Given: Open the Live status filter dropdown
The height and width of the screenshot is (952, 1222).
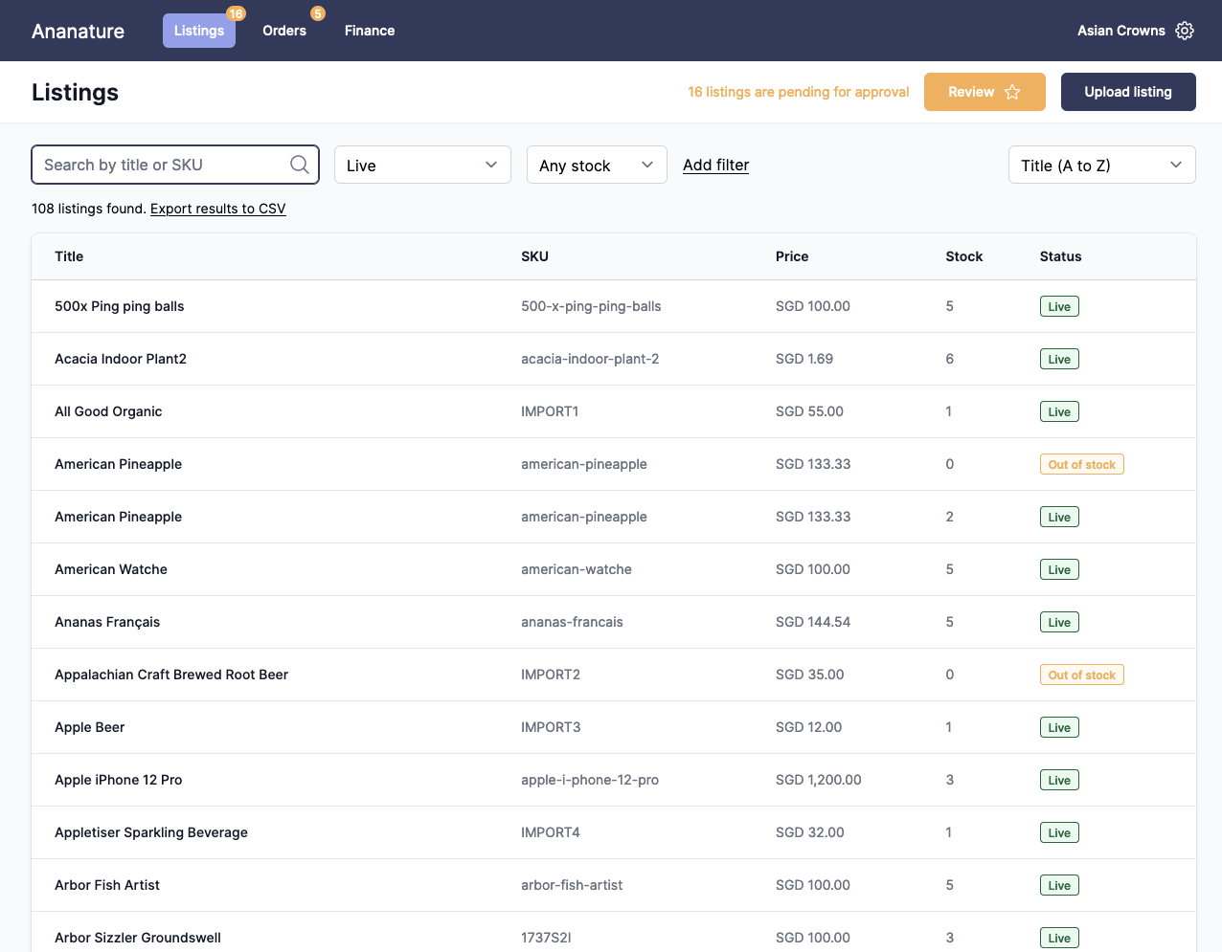Looking at the screenshot, I should 422,165.
